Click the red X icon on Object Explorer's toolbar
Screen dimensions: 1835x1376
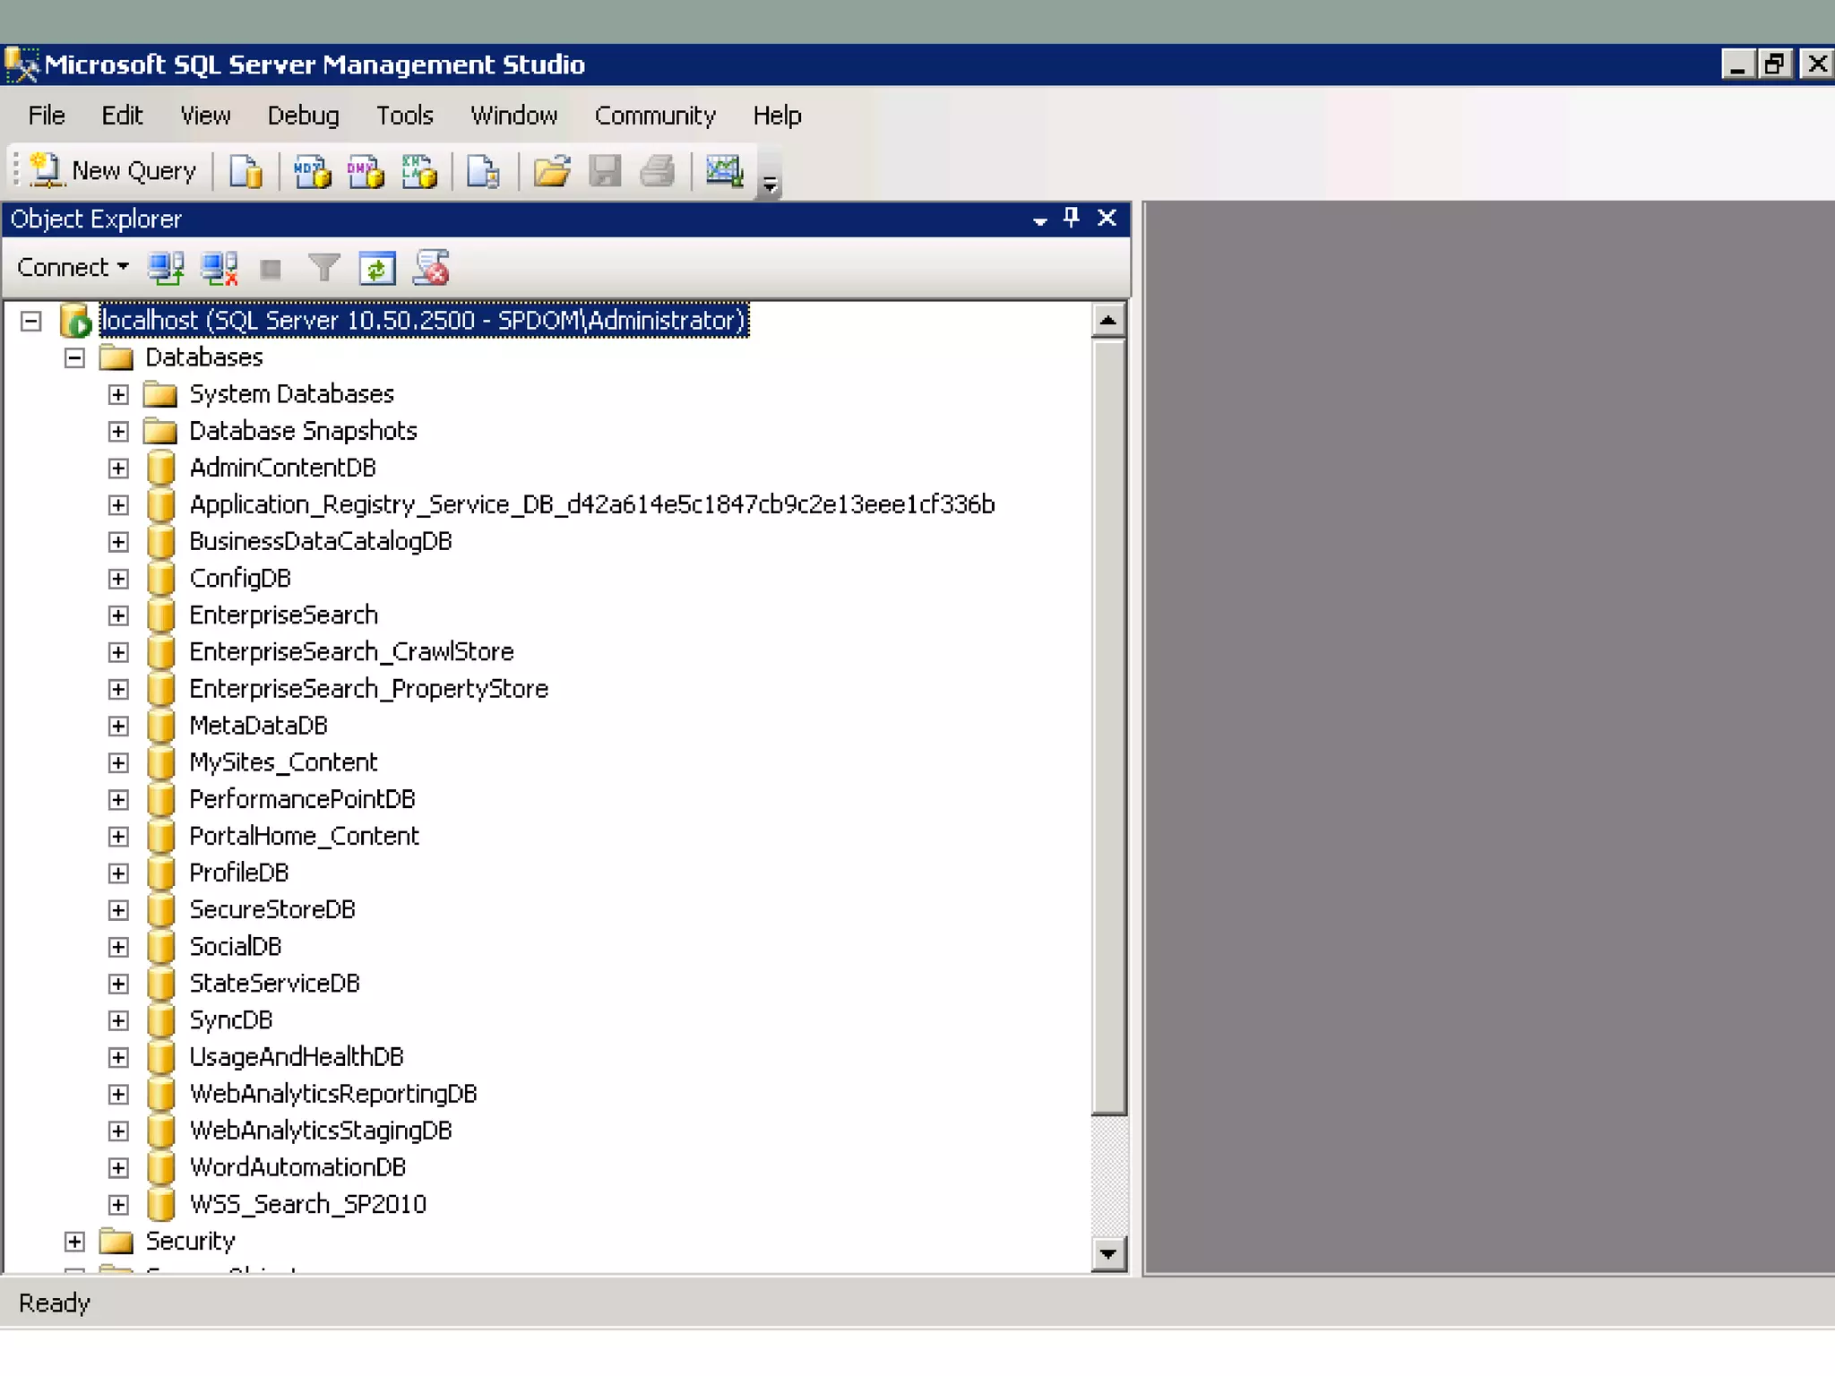click(x=432, y=268)
